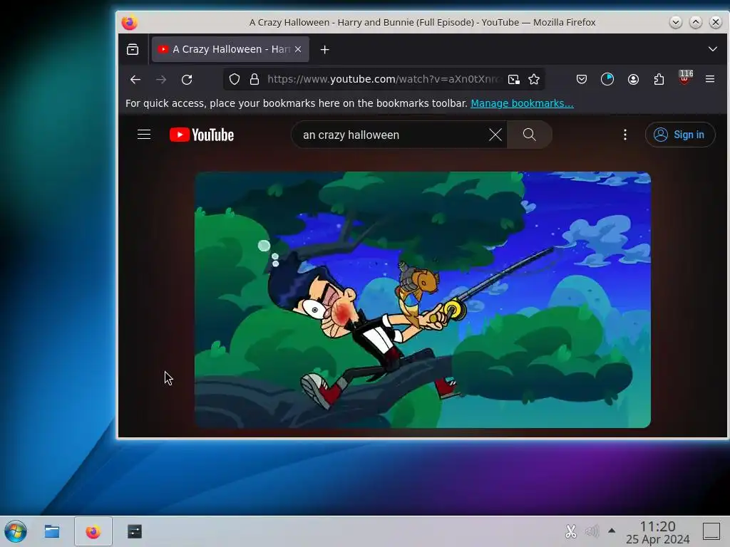Maximize the Firefox window
Image resolution: width=730 pixels, height=547 pixels.
click(x=696, y=22)
